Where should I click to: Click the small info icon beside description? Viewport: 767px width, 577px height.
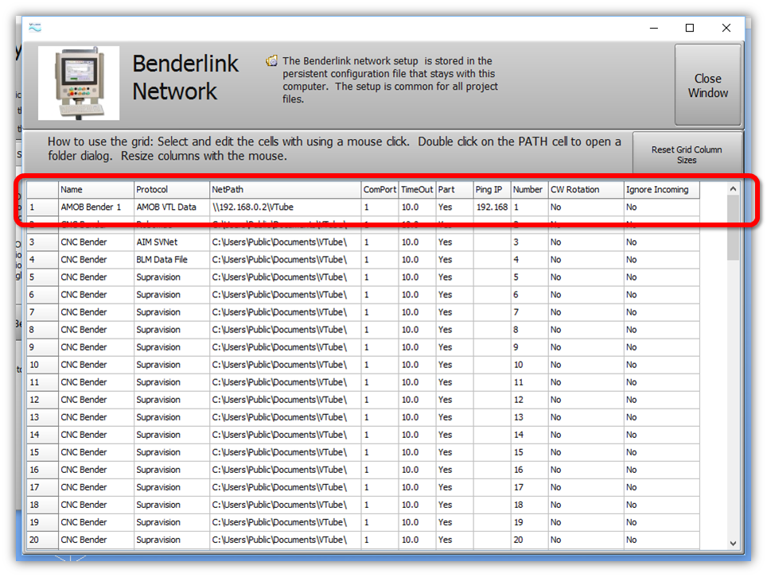click(x=272, y=61)
